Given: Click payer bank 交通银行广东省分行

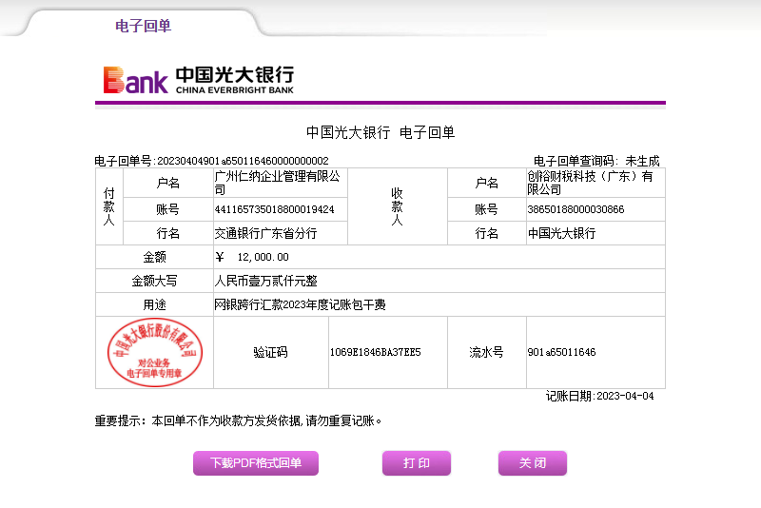Looking at the screenshot, I should click(265, 233).
